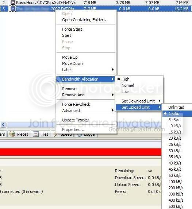Image resolution: width=192 pixels, height=209 pixels.
Task: Click the 13.2 MB cell in row 3
Action: point(181,9)
